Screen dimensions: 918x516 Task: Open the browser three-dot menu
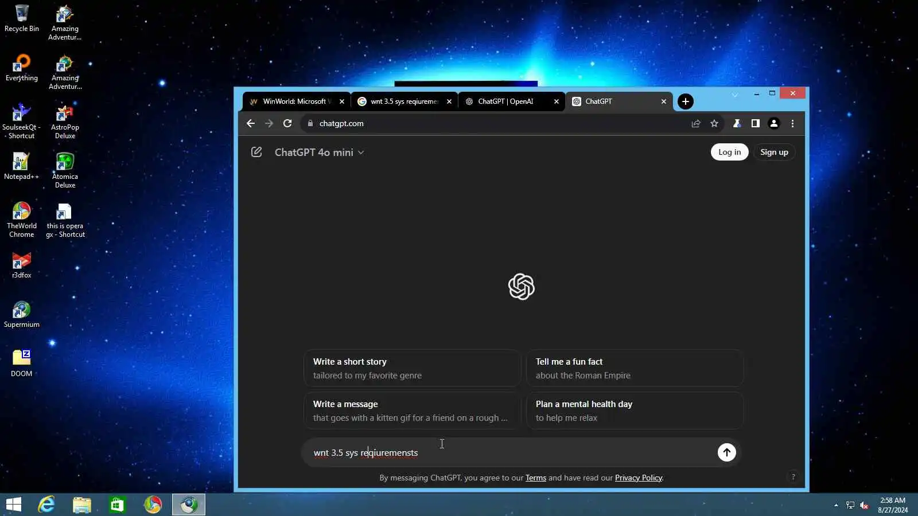point(793,123)
